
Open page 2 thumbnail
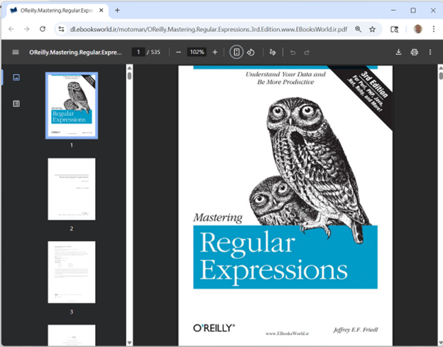pyautogui.click(x=72, y=189)
